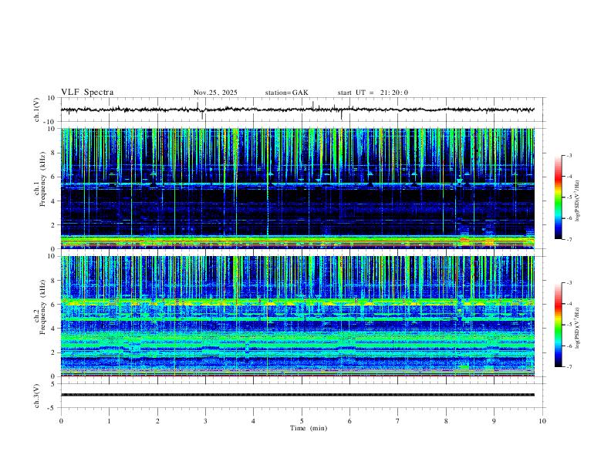Image resolution: width=611 pixels, height=472 pixels.
Task: Click the 'ch.1 Frequency (kHz)' axis label
Action: (39, 179)
